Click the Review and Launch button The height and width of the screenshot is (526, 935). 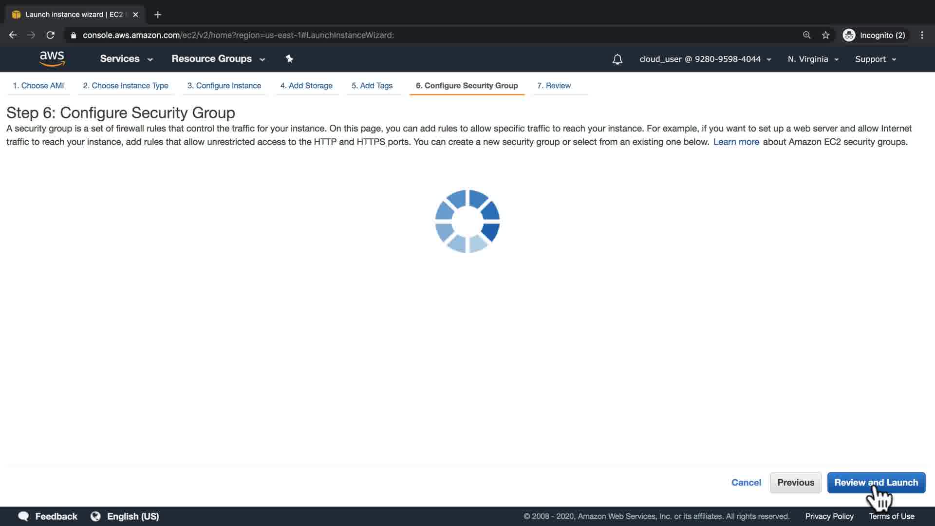click(876, 482)
